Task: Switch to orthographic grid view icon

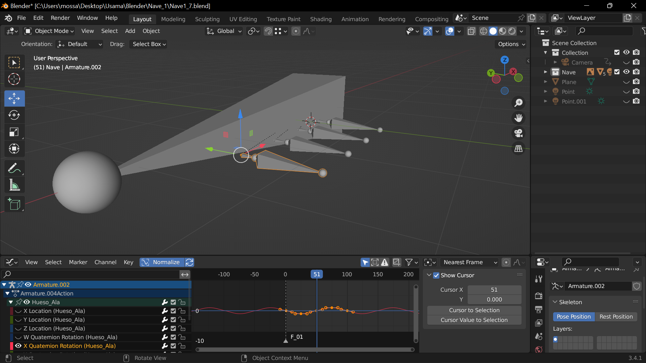Action: click(518, 149)
